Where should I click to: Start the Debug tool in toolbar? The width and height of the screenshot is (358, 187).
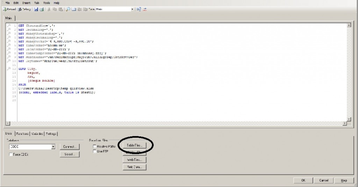24,9
